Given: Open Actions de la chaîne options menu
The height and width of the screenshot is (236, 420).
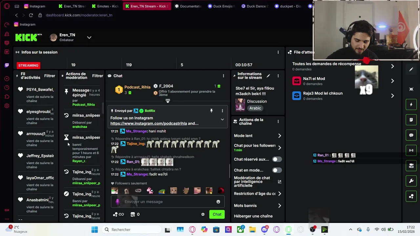Looking at the screenshot, I should tap(278, 121).
